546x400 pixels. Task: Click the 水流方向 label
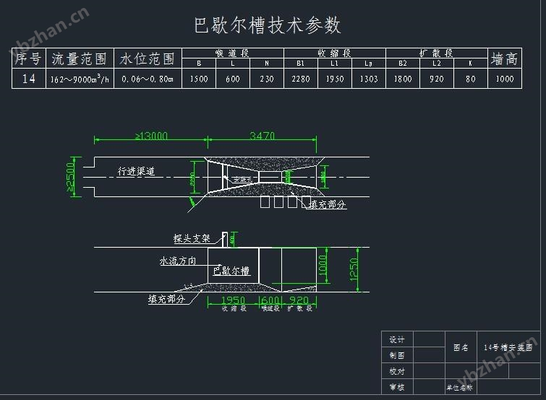pyautogui.click(x=177, y=261)
